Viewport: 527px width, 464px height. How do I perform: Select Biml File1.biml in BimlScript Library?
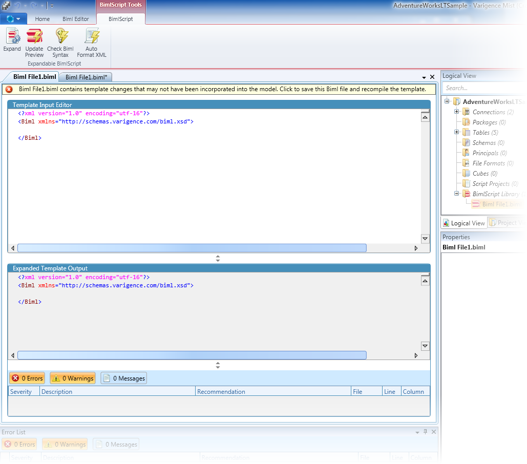[x=497, y=204]
